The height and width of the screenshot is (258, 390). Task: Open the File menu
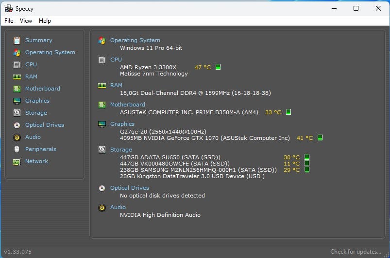(9, 21)
